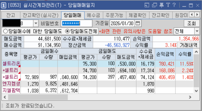Open the account number dropdown
The width and height of the screenshot is (202, 111).
36,23
